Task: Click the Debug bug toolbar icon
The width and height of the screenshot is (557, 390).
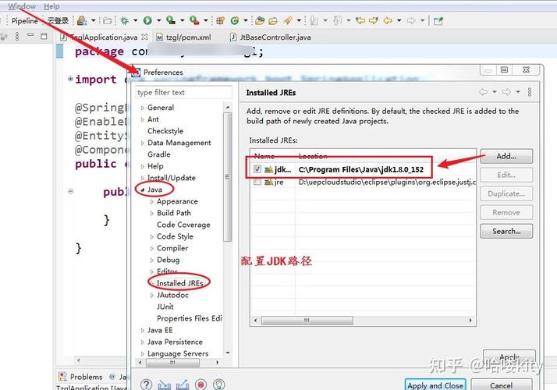Action: pyautogui.click(x=124, y=21)
